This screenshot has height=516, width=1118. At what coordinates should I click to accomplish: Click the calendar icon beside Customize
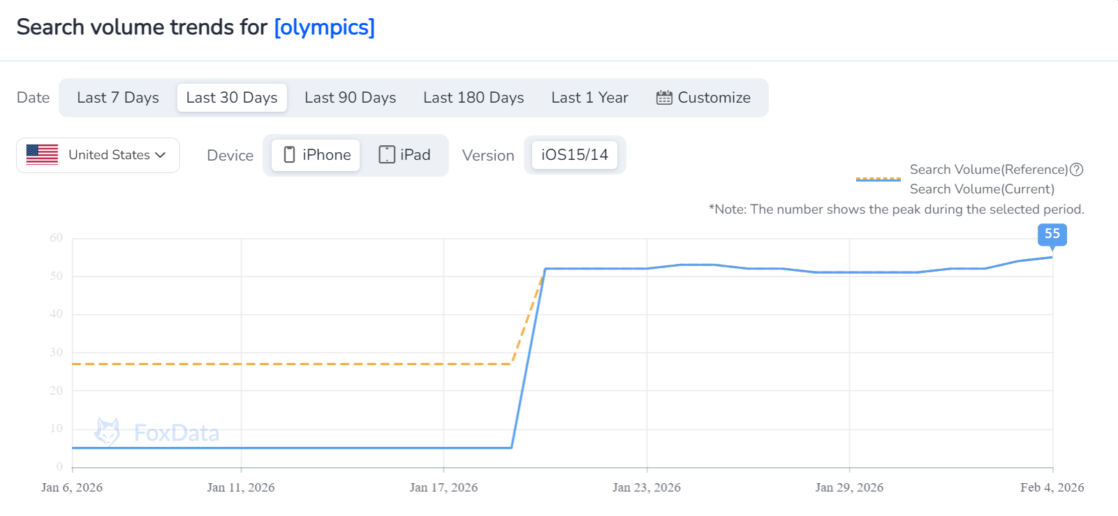[664, 98]
